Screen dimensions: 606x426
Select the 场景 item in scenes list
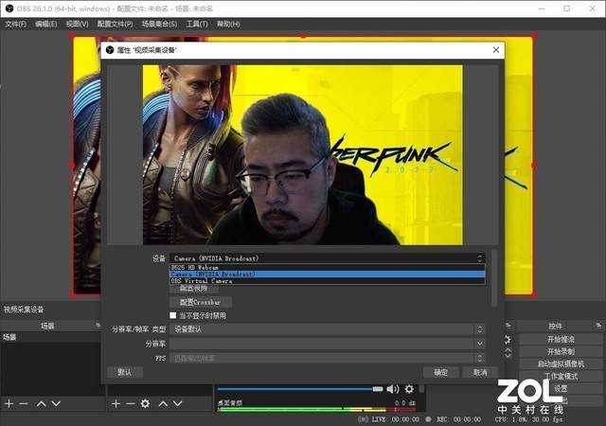coord(50,337)
